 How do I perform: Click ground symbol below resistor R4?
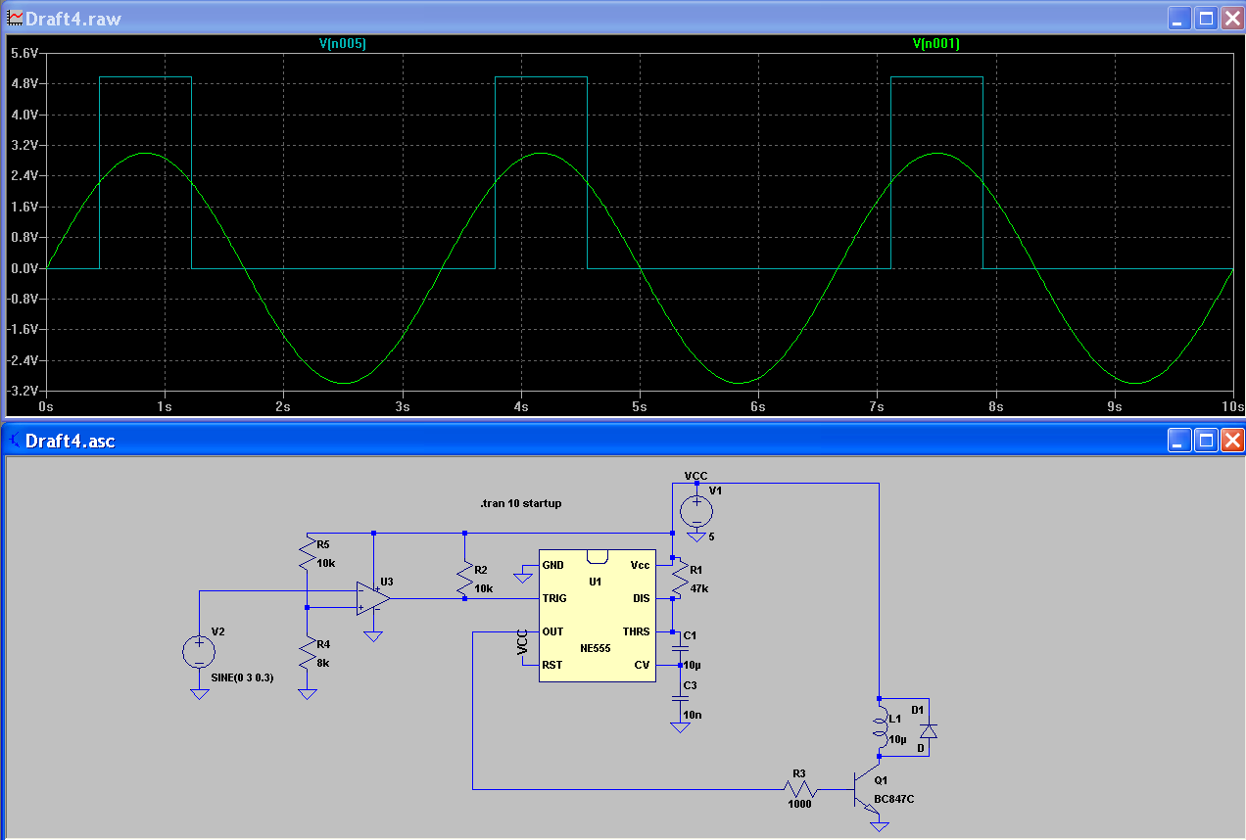click(x=308, y=694)
